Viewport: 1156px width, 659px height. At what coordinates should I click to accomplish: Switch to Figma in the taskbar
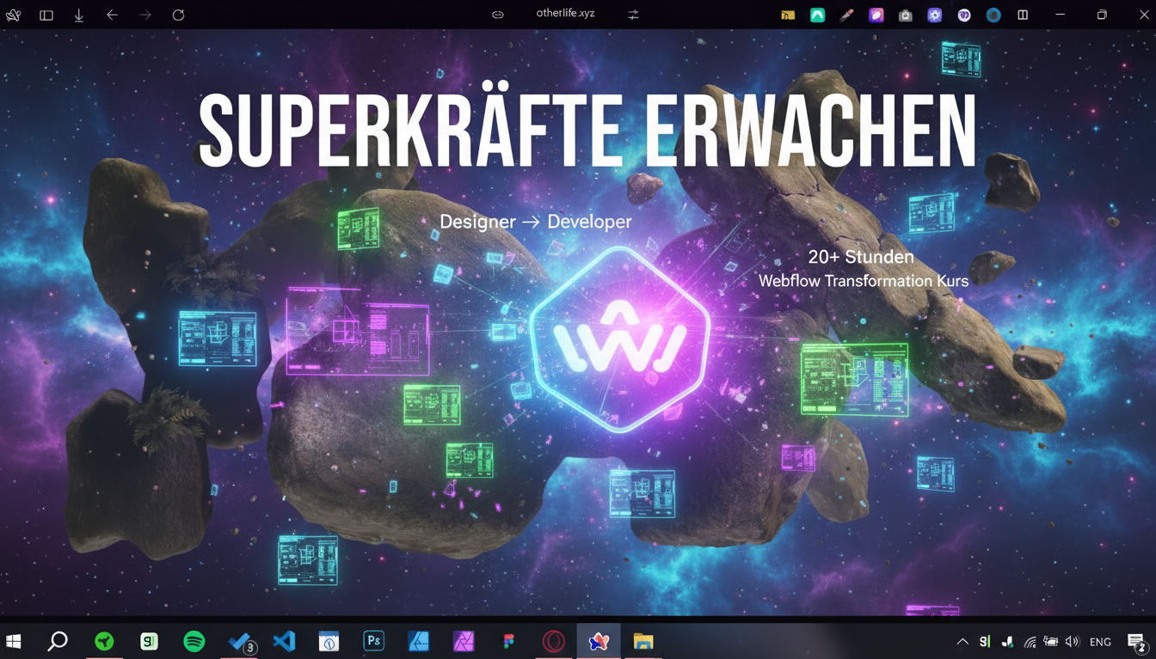point(508,641)
